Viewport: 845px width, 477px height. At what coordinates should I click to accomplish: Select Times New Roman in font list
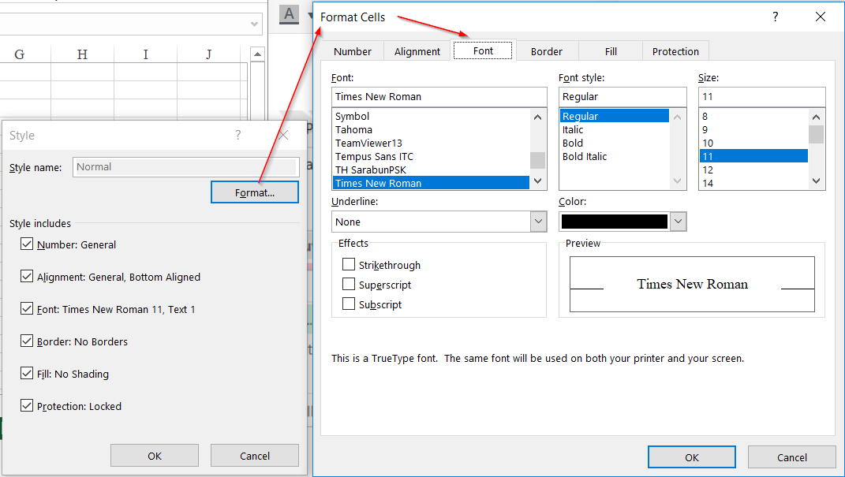point(431,183)
